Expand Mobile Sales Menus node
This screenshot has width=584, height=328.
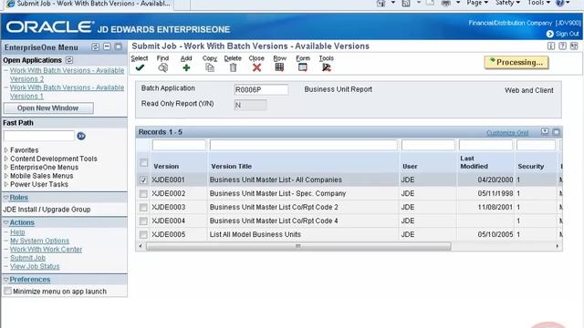6,176
